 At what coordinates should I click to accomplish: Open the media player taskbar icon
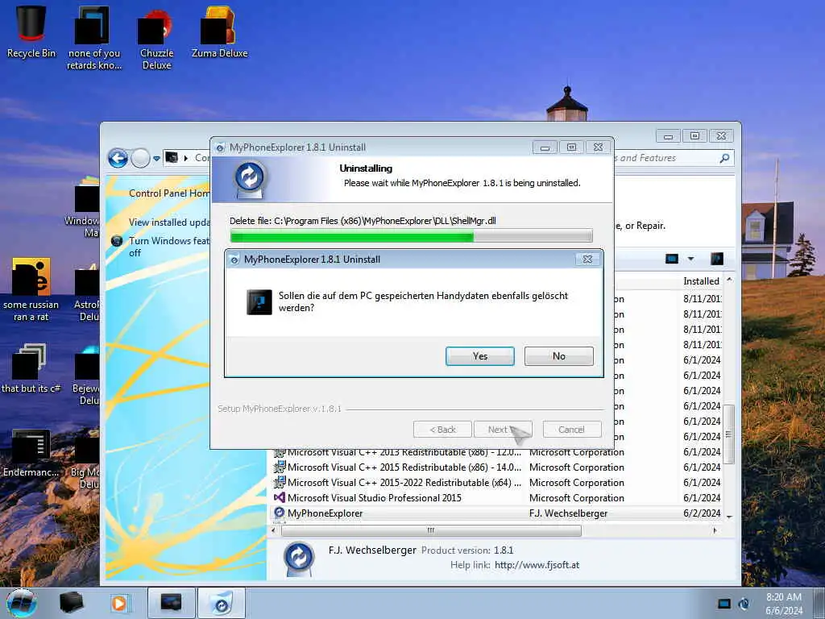coord(119,603)
